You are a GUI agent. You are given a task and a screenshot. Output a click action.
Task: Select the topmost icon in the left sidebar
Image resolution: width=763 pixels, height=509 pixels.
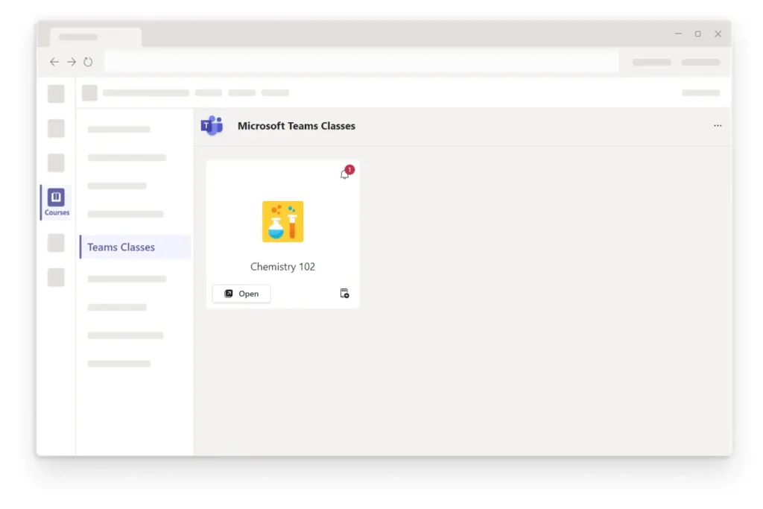point(56,93)
